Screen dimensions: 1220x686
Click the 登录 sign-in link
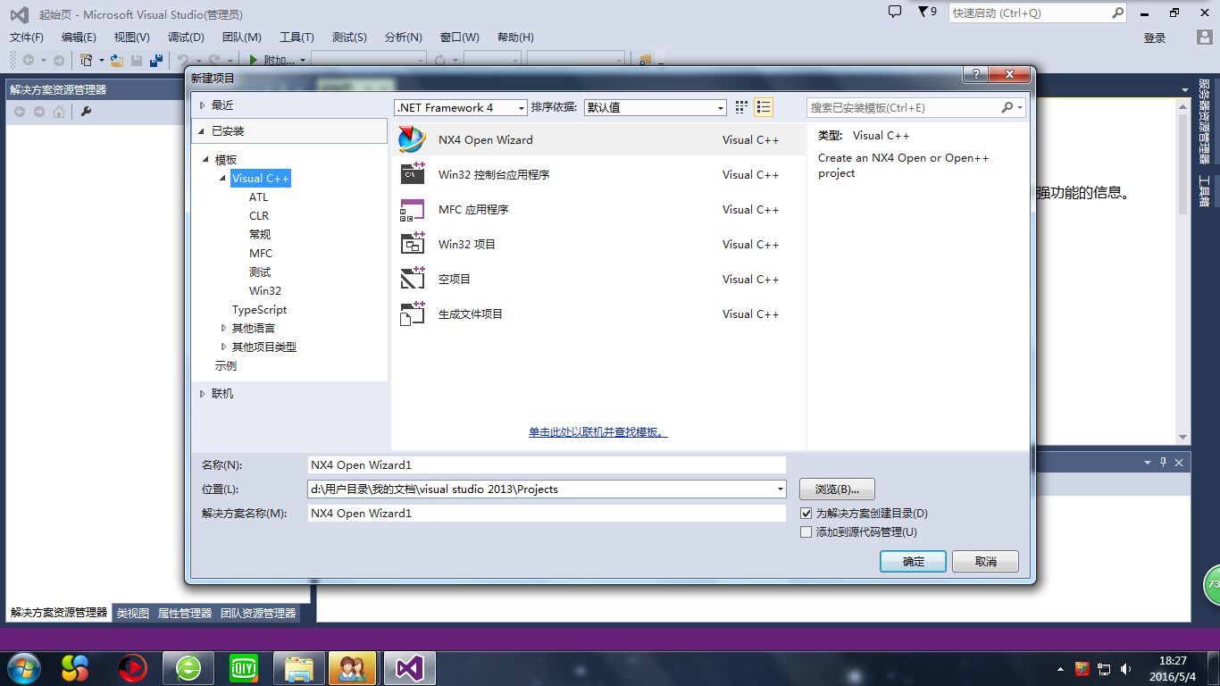click(1155, 38)
